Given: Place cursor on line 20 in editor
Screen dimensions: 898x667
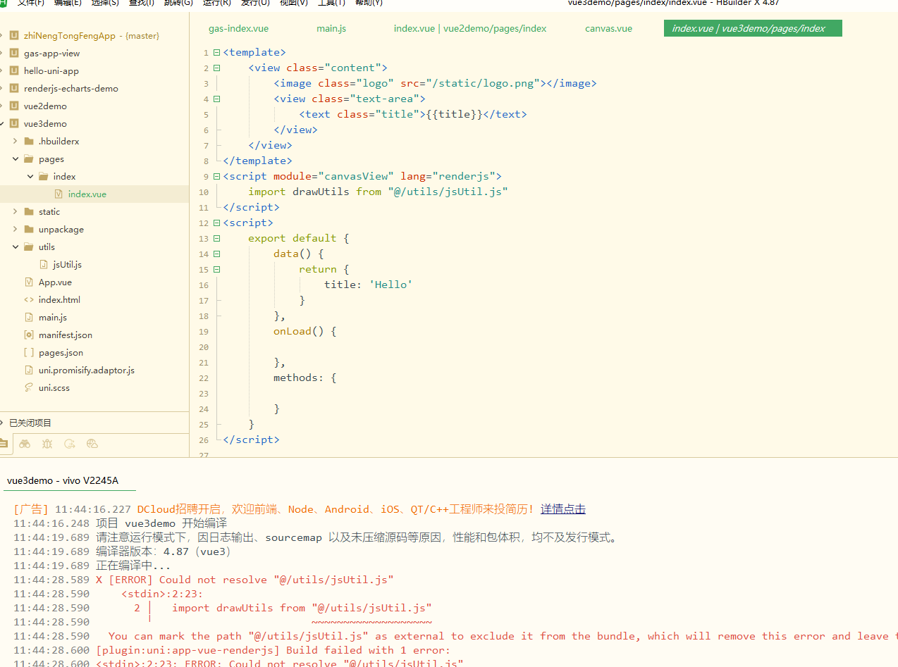Looking at the screenshot, I should pos(423,347).
